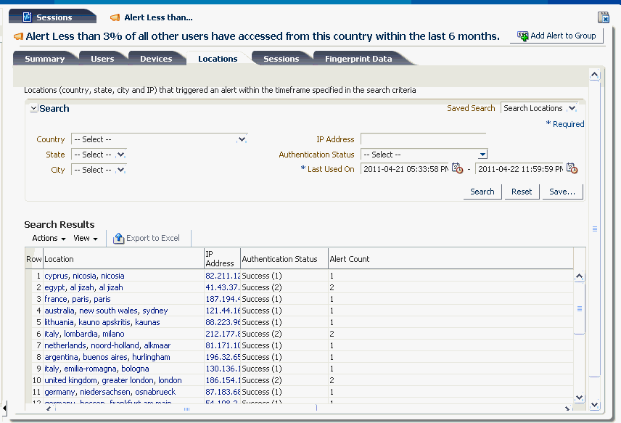Open the Country dropdown
The image size is (621, 423).
click(x=242, y=139)
